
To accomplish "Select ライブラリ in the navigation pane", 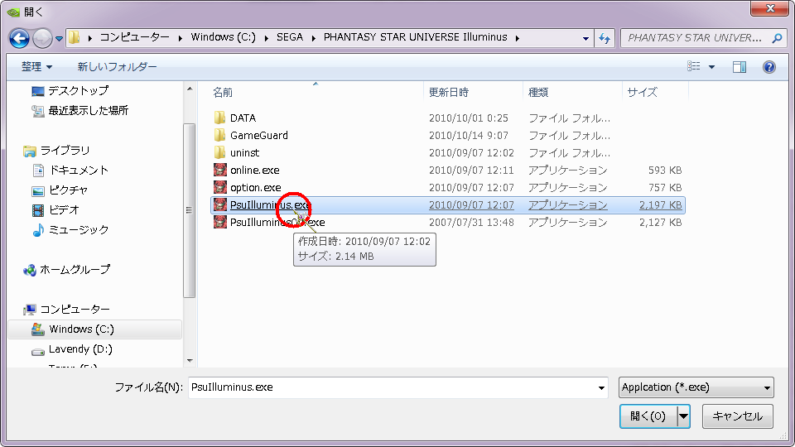I will (56, 151).
